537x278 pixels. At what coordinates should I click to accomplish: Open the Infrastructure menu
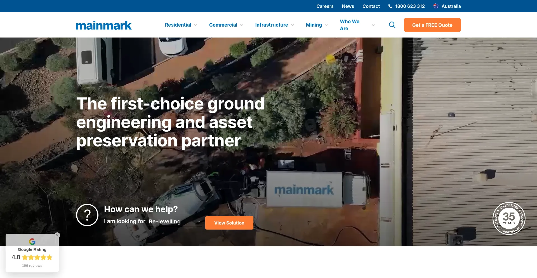coord(272,25)
